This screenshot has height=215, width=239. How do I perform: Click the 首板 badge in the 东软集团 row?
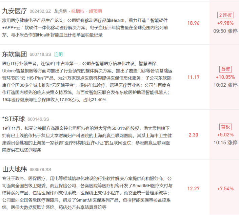click(x=225, y=69)
